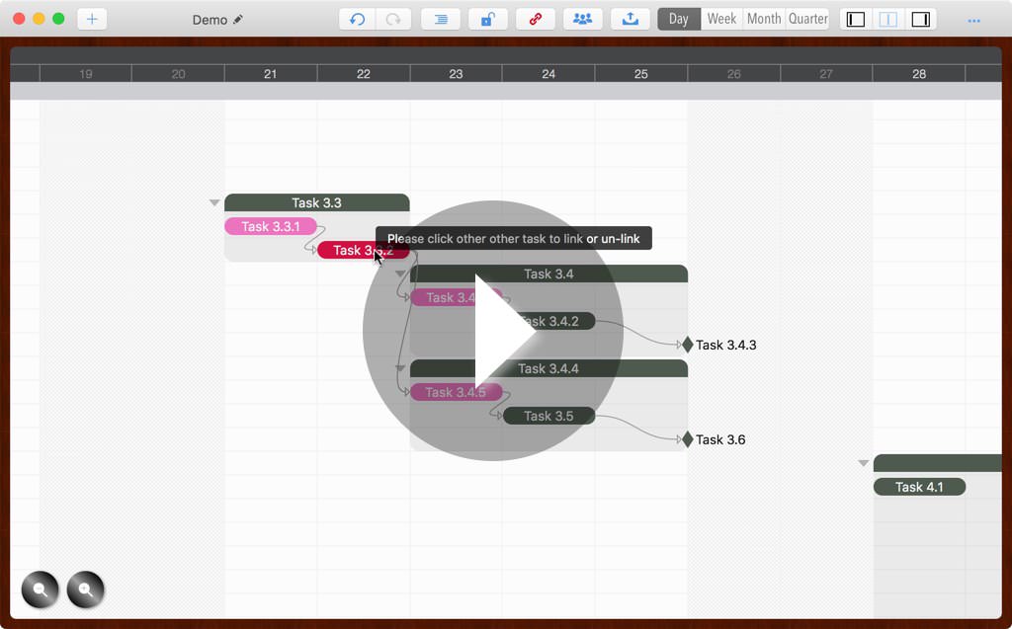Open the more options ellipsis menu

974,20
